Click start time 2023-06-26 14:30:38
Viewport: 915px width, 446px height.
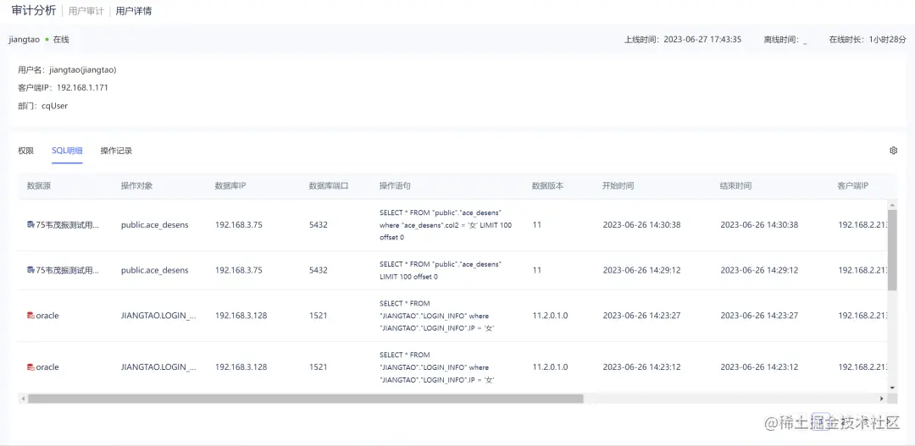pyautogui.click(x=642, y=225)
